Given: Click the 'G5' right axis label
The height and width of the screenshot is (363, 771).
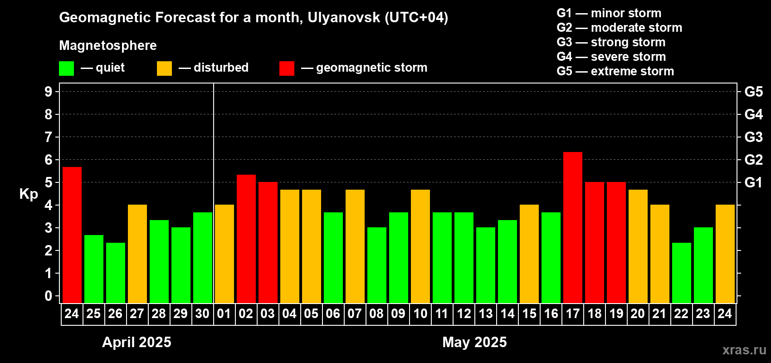Looking at the screenshot, I should (x=753, y=92).
